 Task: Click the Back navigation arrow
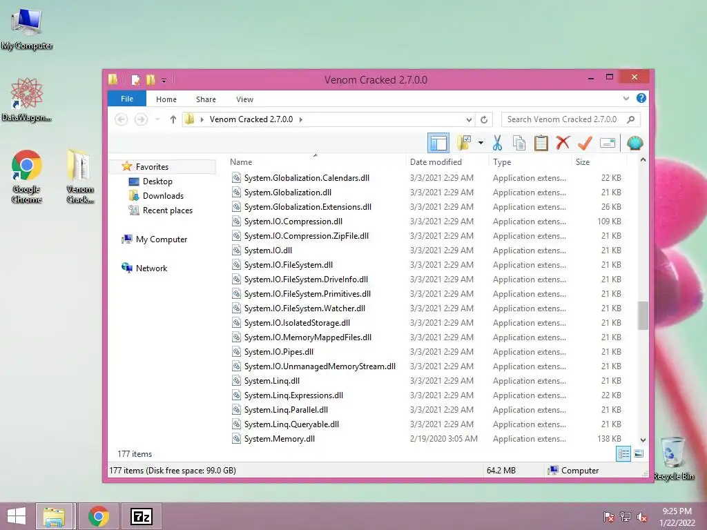point(121,119)
